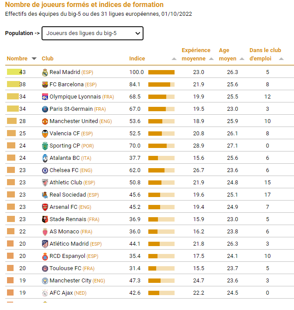Click the Valencia CF bat crest
This screenshot has width=294, height=310.
pyautogui.click(x=45, y=134)
